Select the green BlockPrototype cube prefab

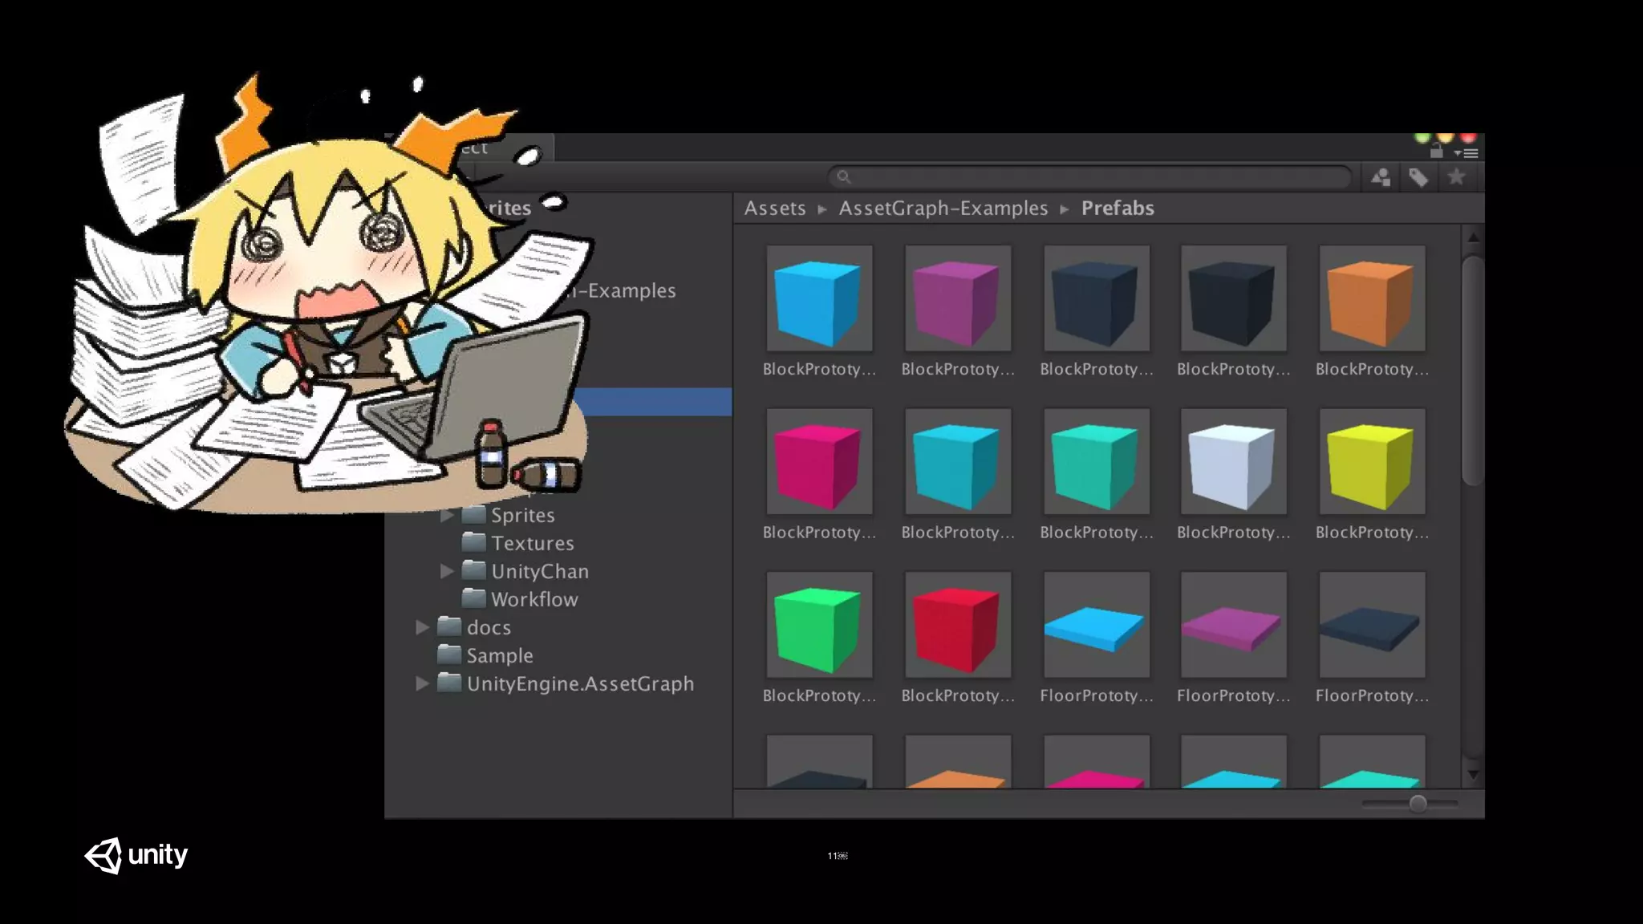818,626
